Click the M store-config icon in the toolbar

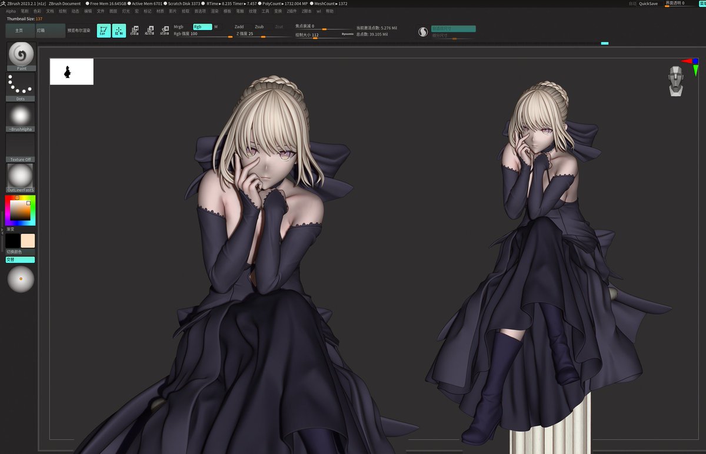135,29
